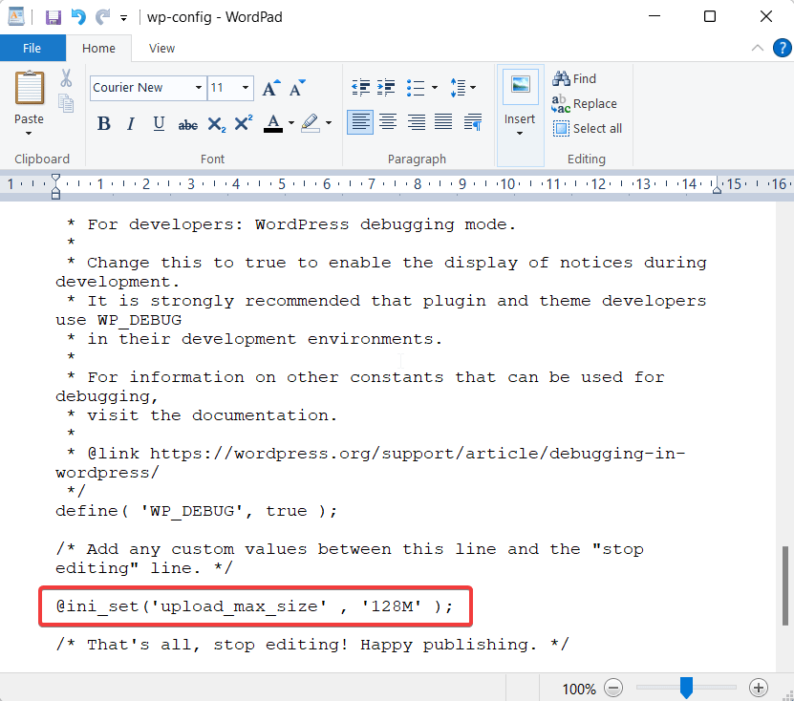Undo the last action
The image size is (794, 701).
[78, 17]
